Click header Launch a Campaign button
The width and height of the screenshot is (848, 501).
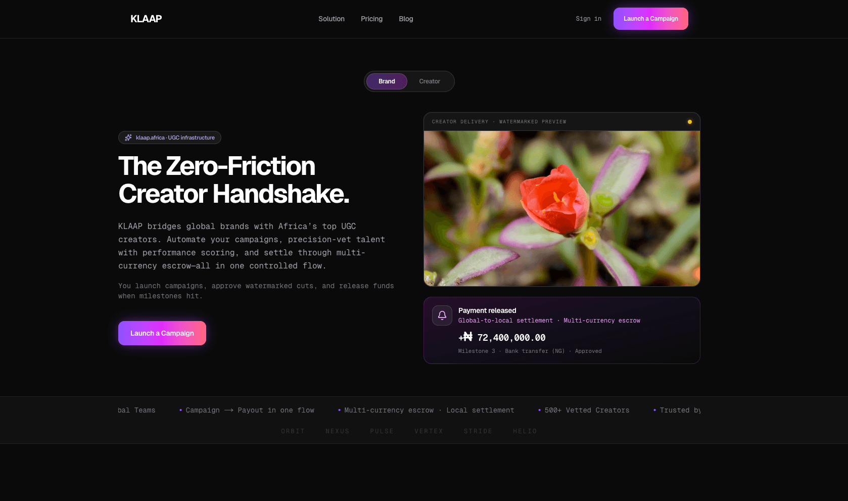pyautogui.click(x=651, y=19)
